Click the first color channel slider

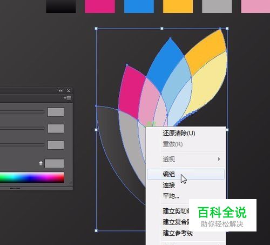click(x=22, y=112)
